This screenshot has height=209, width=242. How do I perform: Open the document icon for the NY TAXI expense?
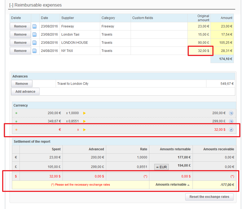tap(34, 51)
